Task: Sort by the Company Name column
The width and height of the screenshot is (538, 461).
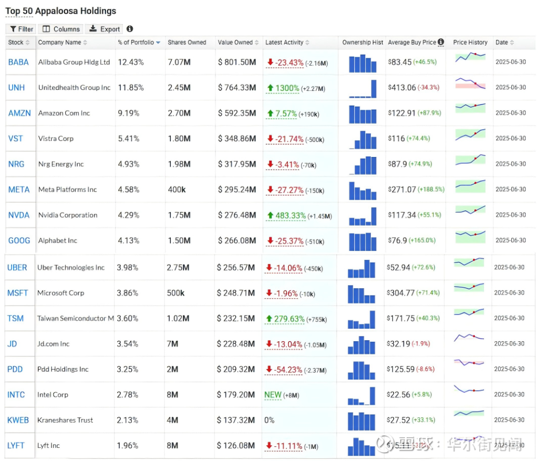Action: pos(63,43)
